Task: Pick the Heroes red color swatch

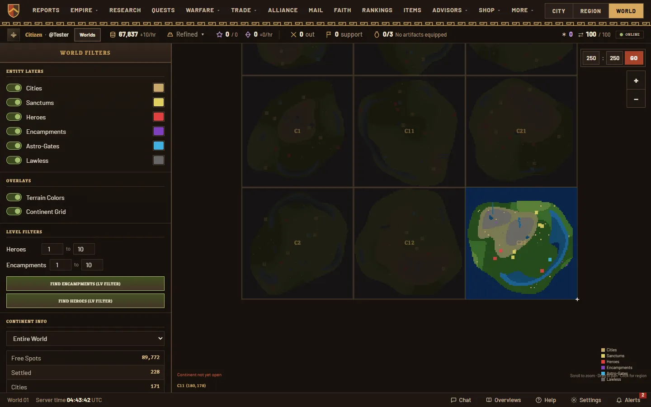Action: point(159,117)
